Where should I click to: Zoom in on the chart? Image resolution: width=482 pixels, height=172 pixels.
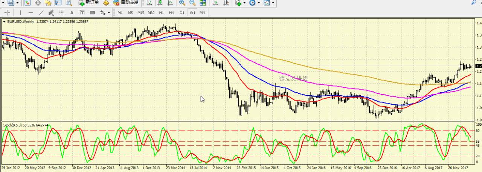[x=182, y=3]
